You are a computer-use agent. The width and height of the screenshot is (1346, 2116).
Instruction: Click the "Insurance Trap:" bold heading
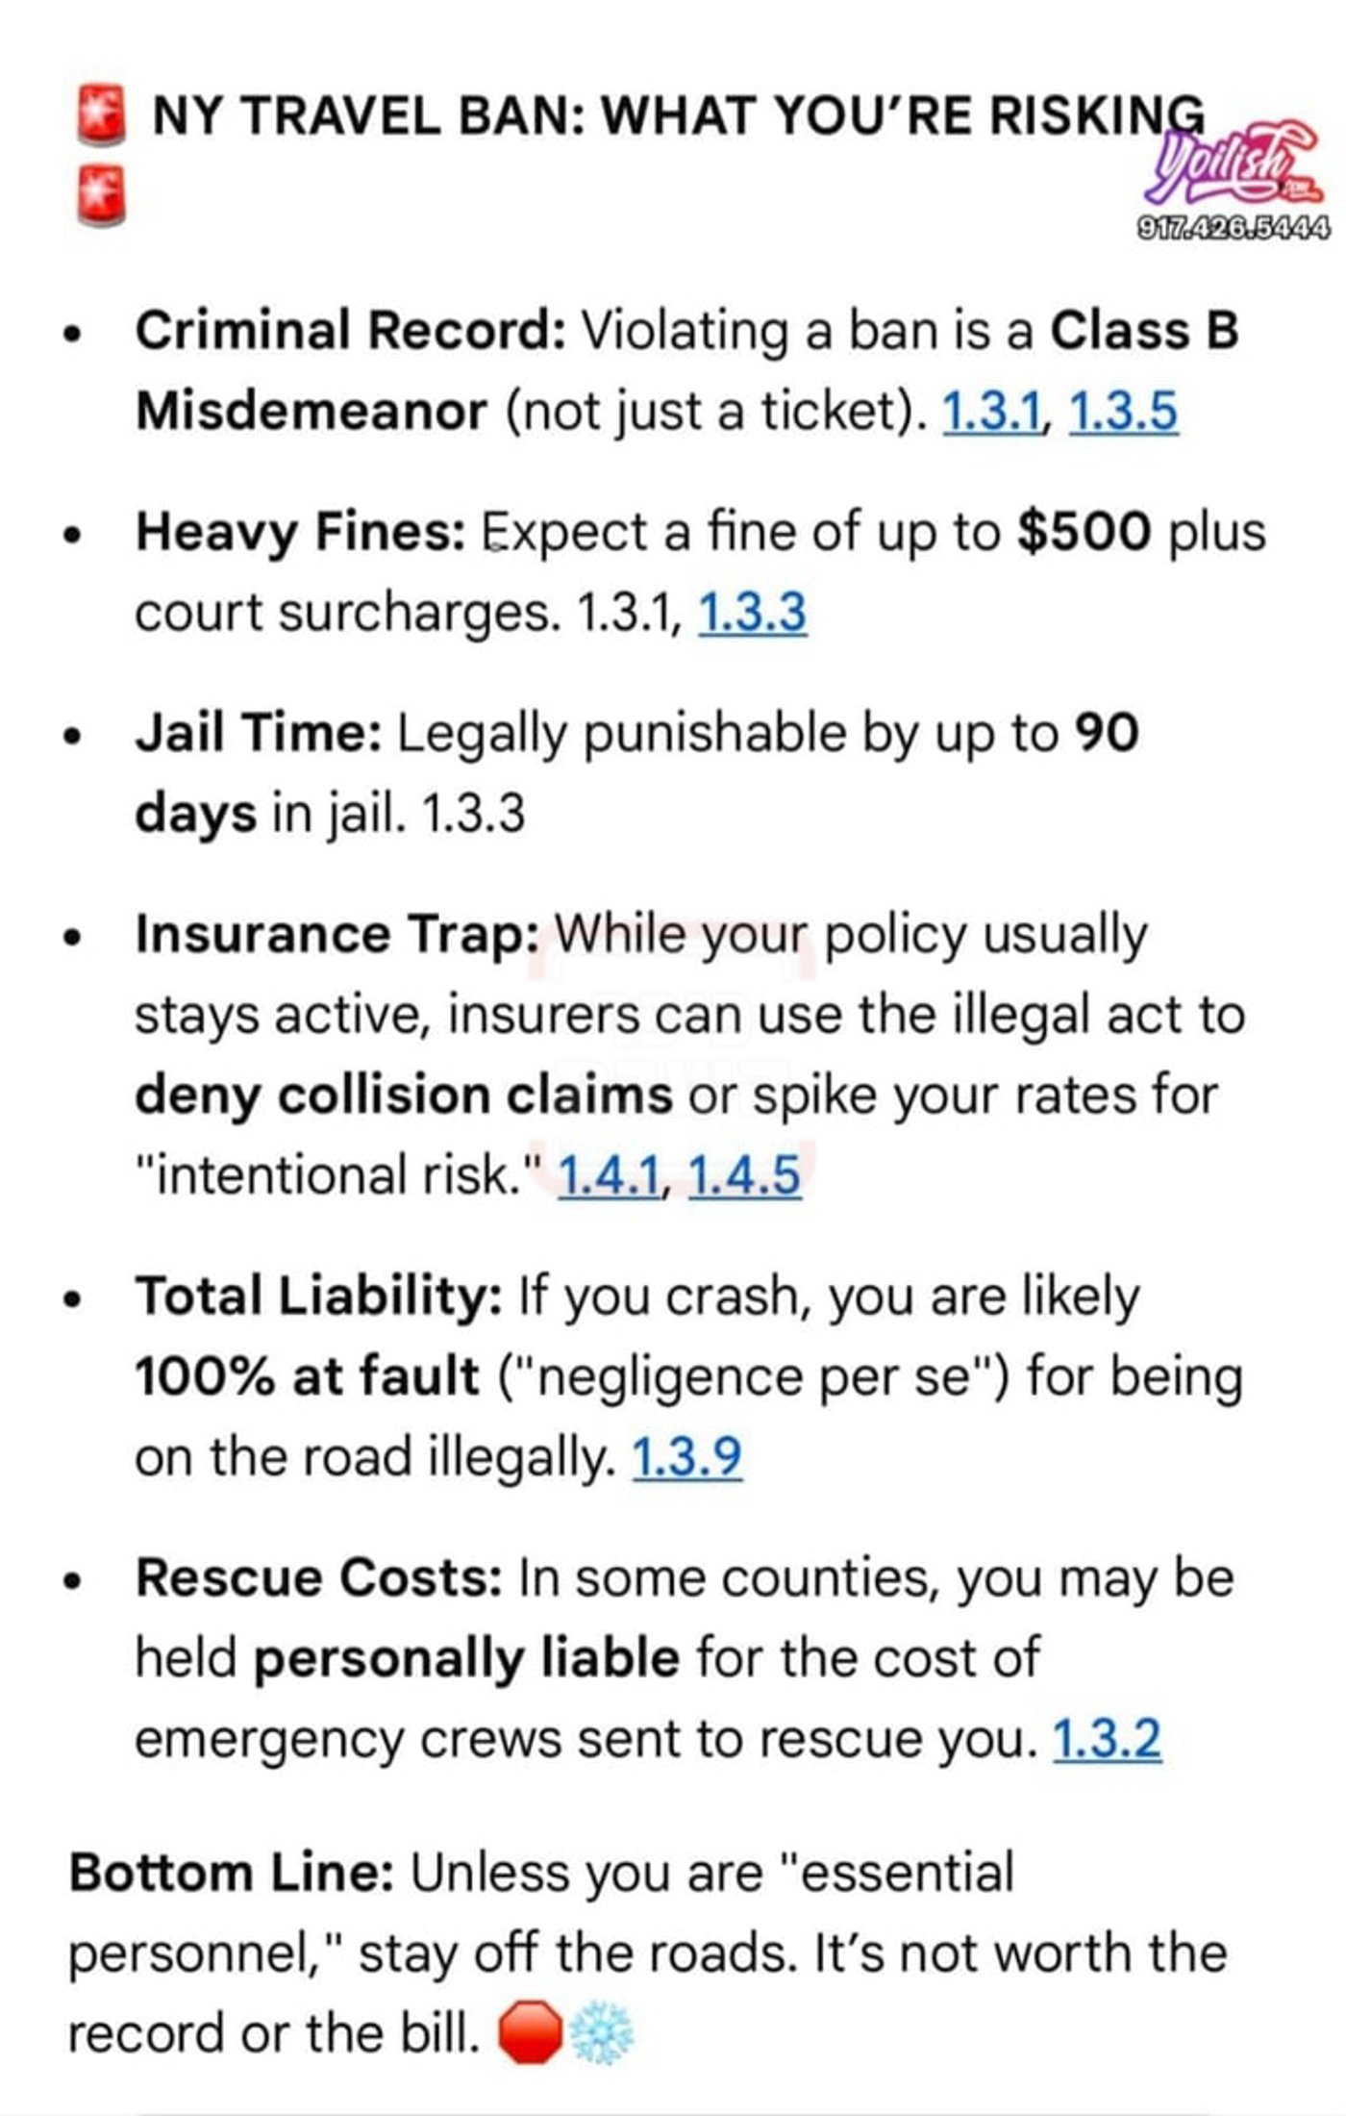[x=336, y=935]
